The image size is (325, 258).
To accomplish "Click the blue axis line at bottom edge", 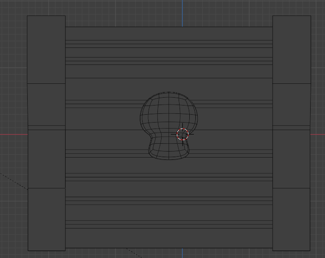I will [182, 253].
